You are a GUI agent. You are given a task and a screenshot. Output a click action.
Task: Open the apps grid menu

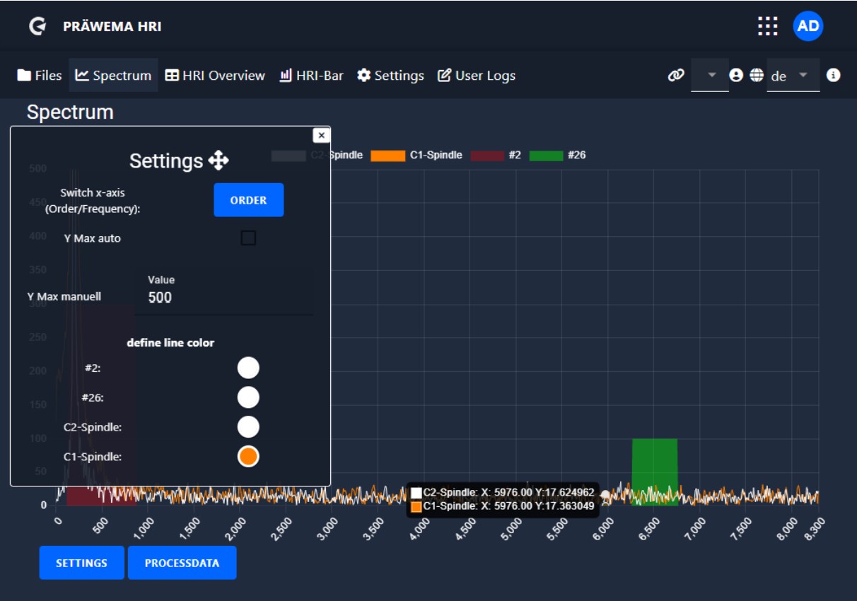tap(767, 27)
